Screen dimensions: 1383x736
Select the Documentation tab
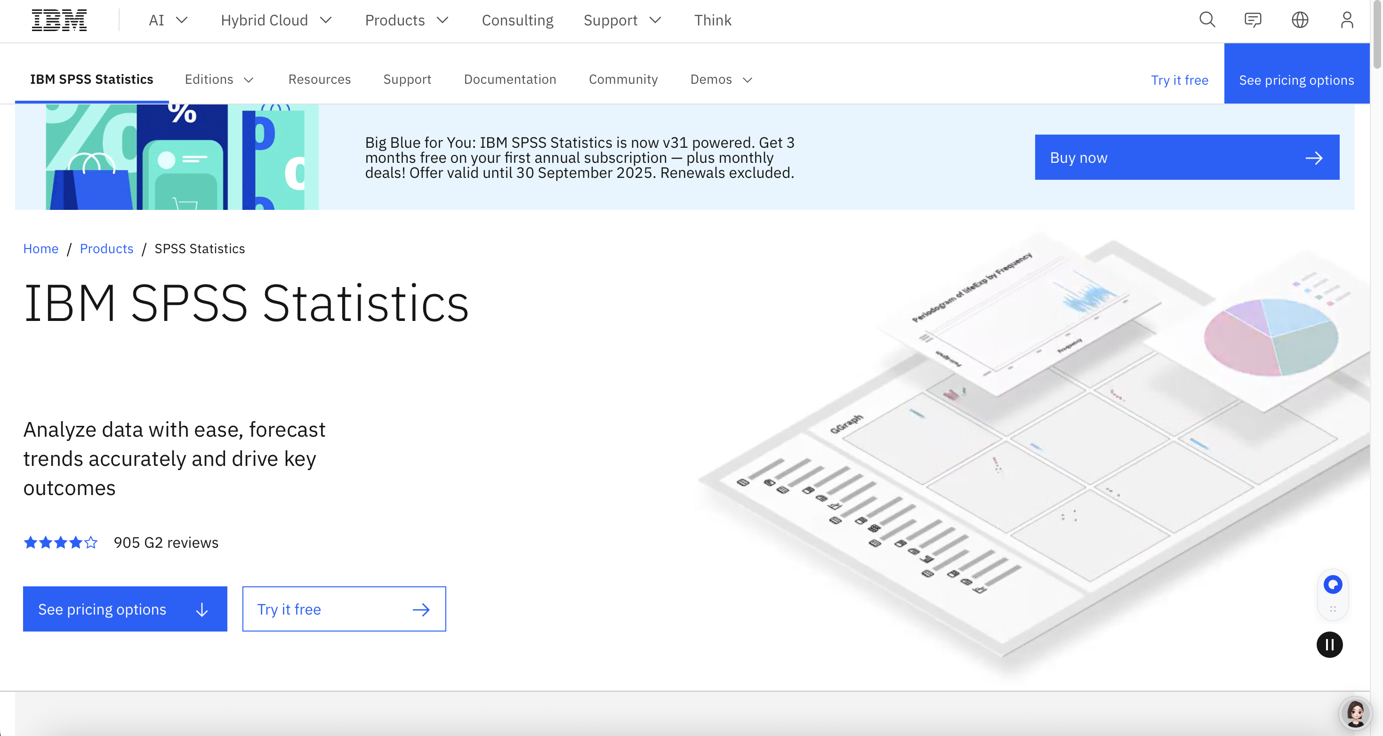[x=510, y=80]
